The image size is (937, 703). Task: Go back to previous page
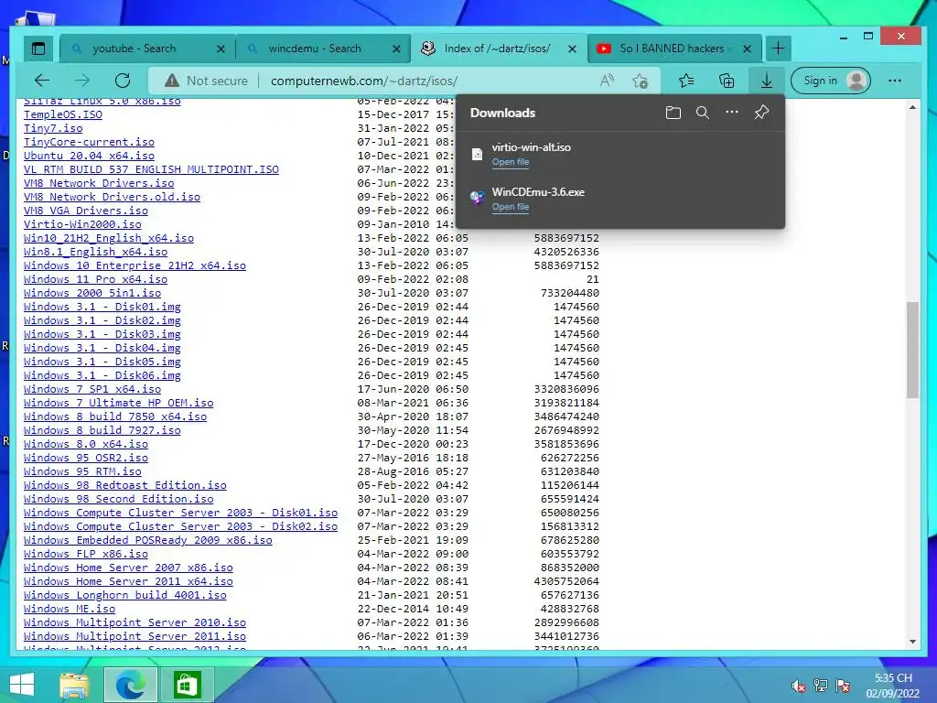click(x=42, y=81)
